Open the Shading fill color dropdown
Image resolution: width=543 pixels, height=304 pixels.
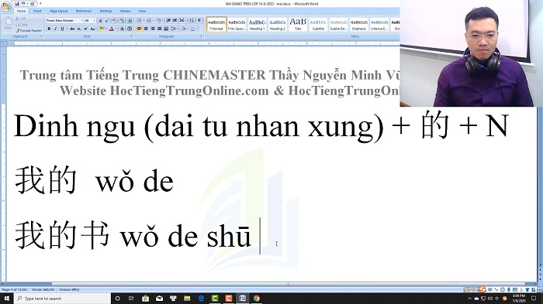187,29
